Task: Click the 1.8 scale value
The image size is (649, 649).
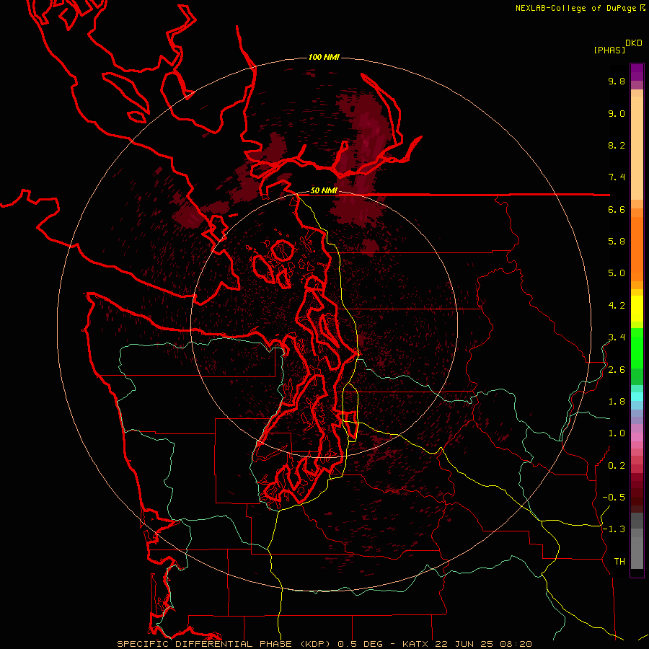Action: (x=617, y=402)
